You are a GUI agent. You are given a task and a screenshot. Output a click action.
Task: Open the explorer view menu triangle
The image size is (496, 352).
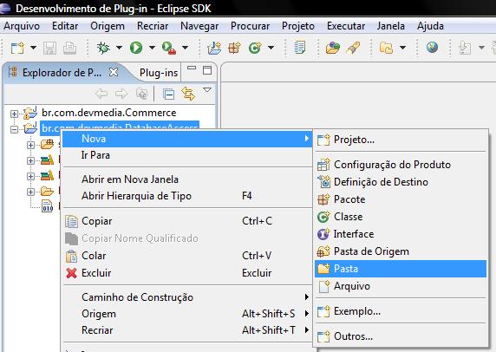[207, 90]
